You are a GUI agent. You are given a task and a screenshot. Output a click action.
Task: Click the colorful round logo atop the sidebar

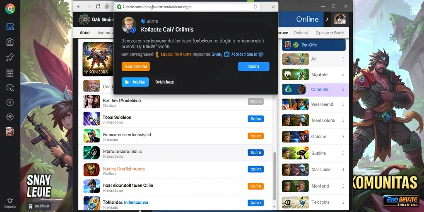pos(10,9)
